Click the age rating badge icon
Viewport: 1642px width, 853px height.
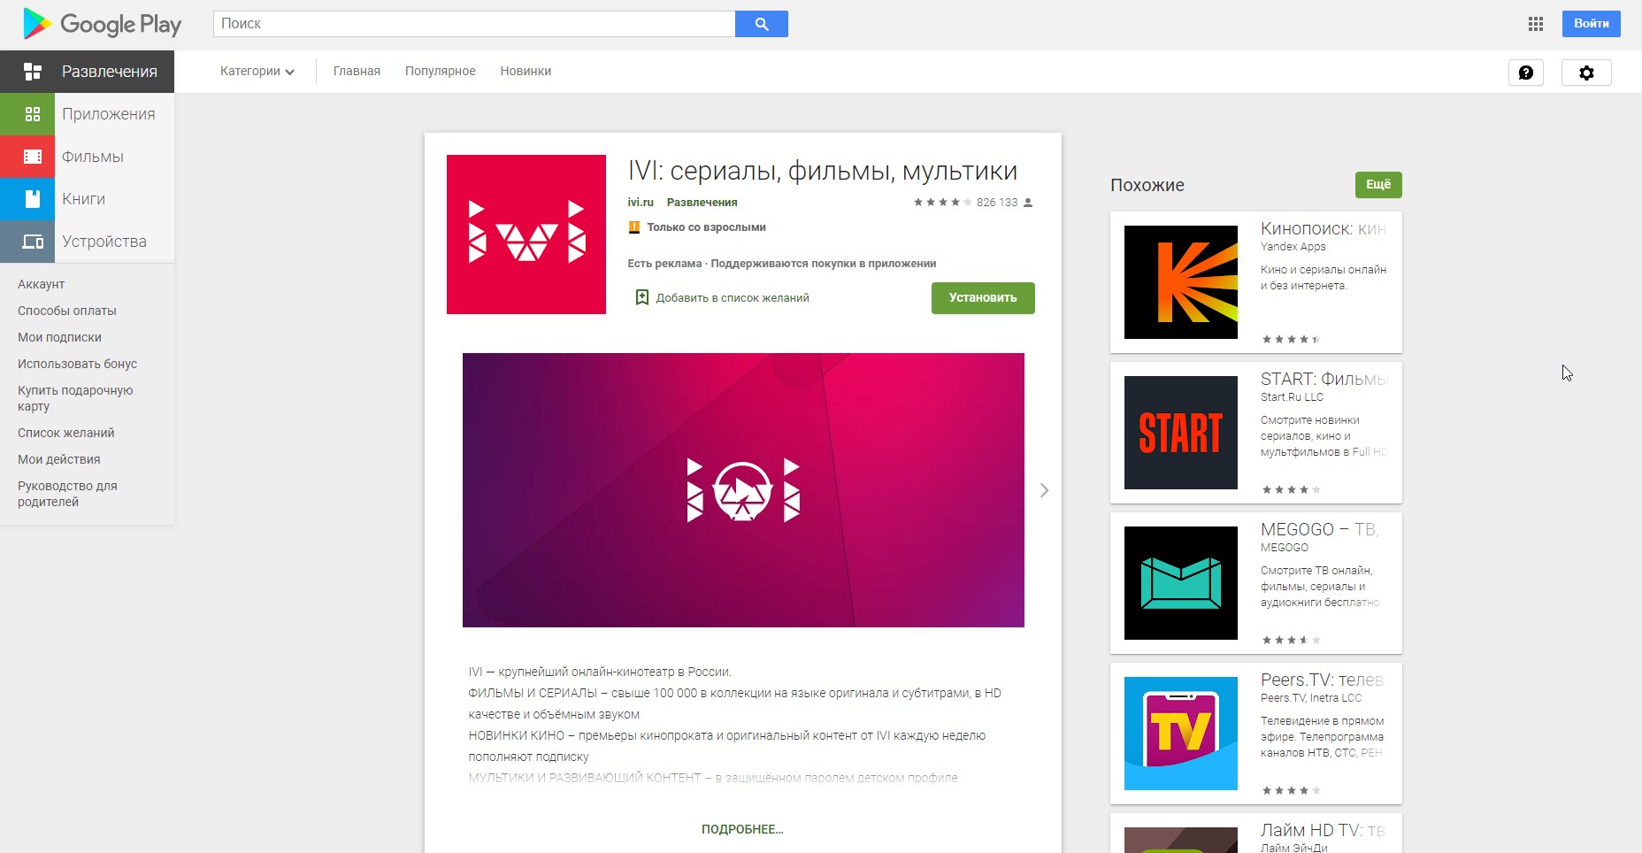click(x=633, y=227)
